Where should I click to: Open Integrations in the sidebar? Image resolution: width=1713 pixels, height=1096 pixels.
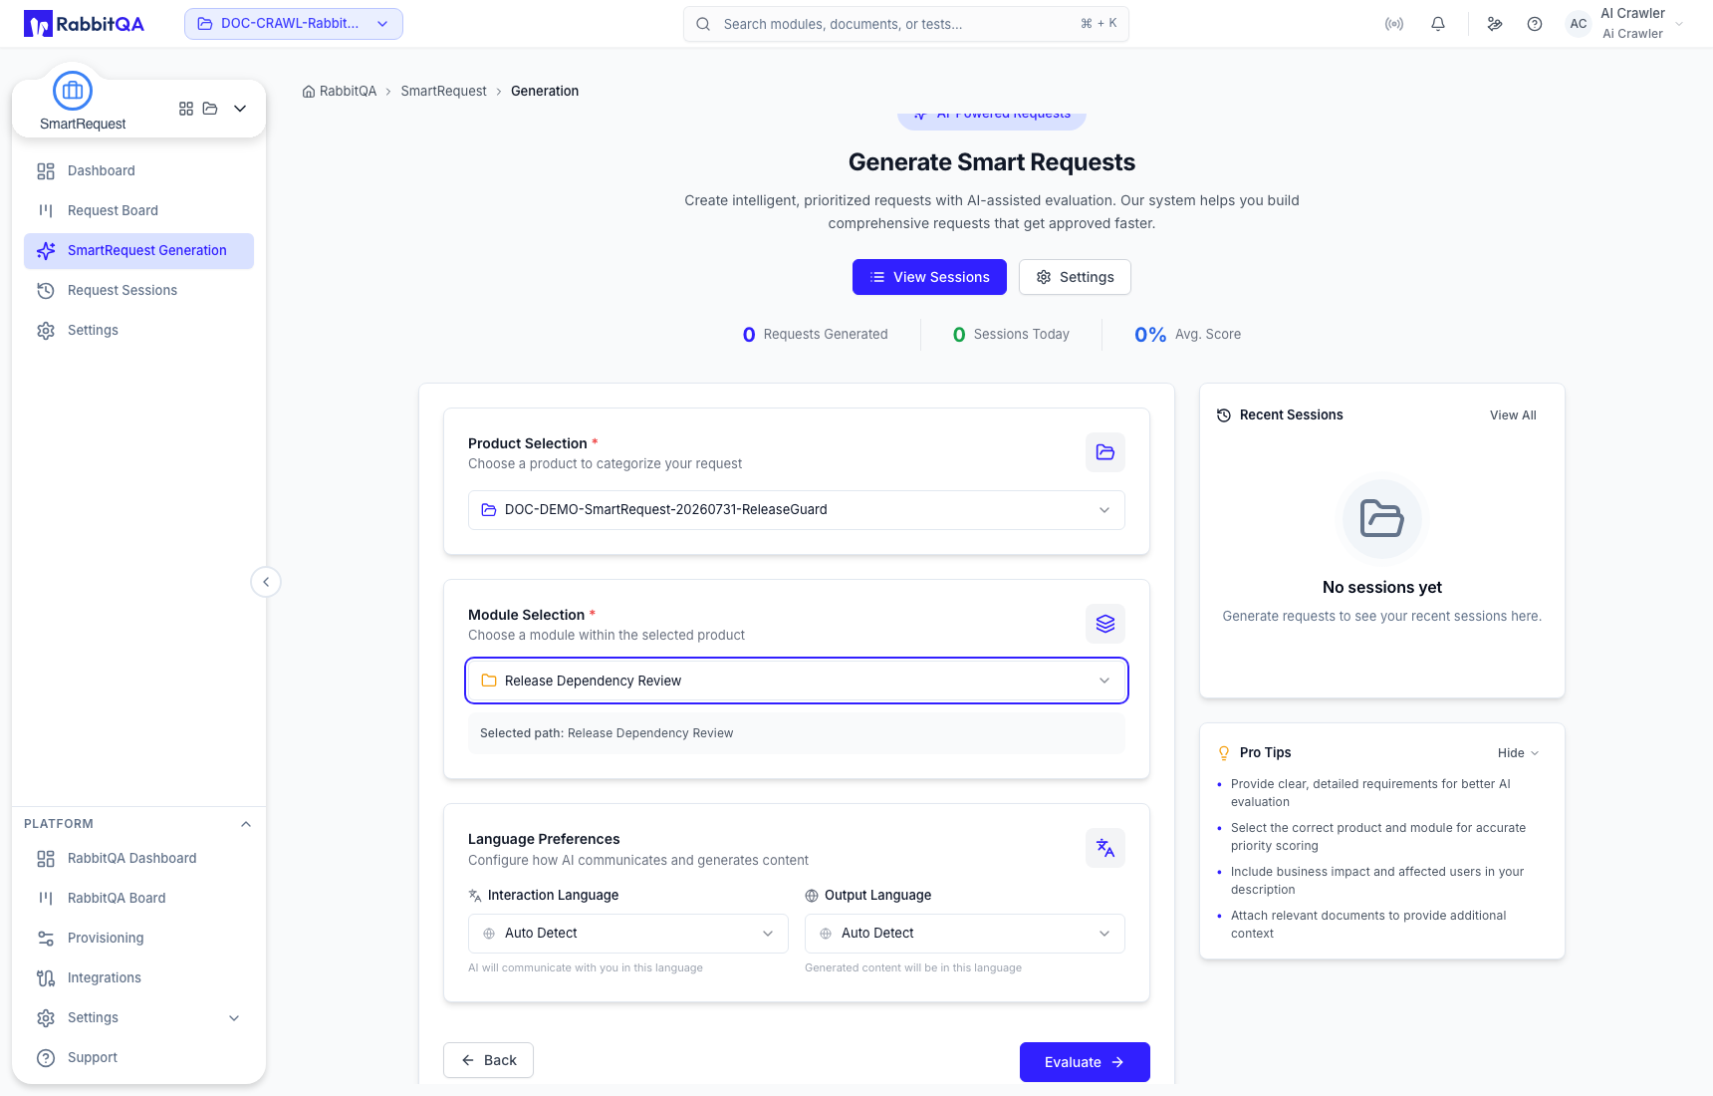pyautogui.click(x=138, y=978)
